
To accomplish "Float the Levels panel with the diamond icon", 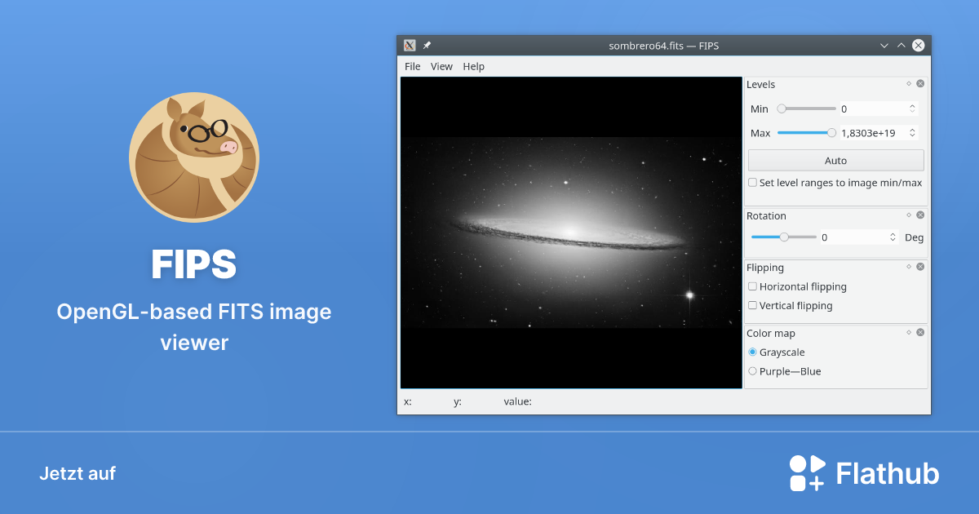I will coord(909,83).
